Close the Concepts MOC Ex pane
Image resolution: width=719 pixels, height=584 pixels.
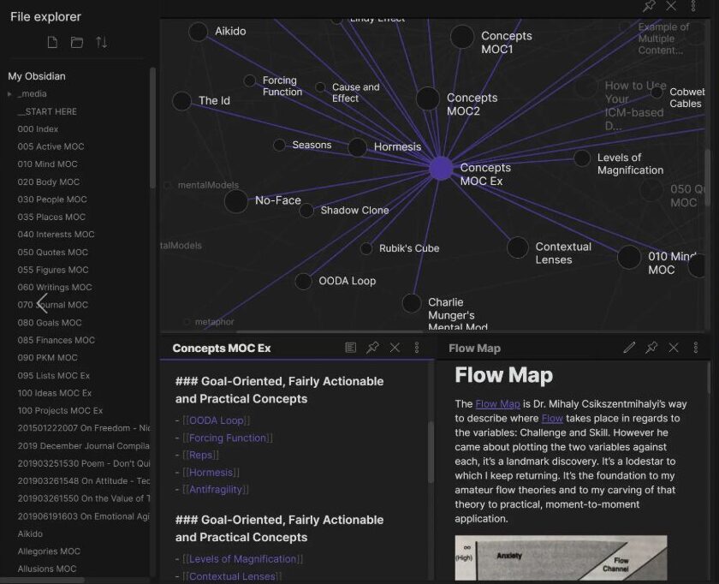[395, 348]
